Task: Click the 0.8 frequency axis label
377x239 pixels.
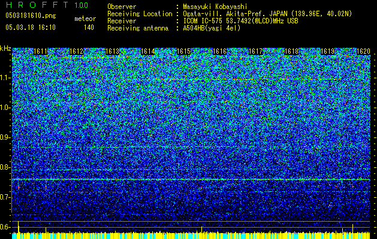Action: click(5, 167)
